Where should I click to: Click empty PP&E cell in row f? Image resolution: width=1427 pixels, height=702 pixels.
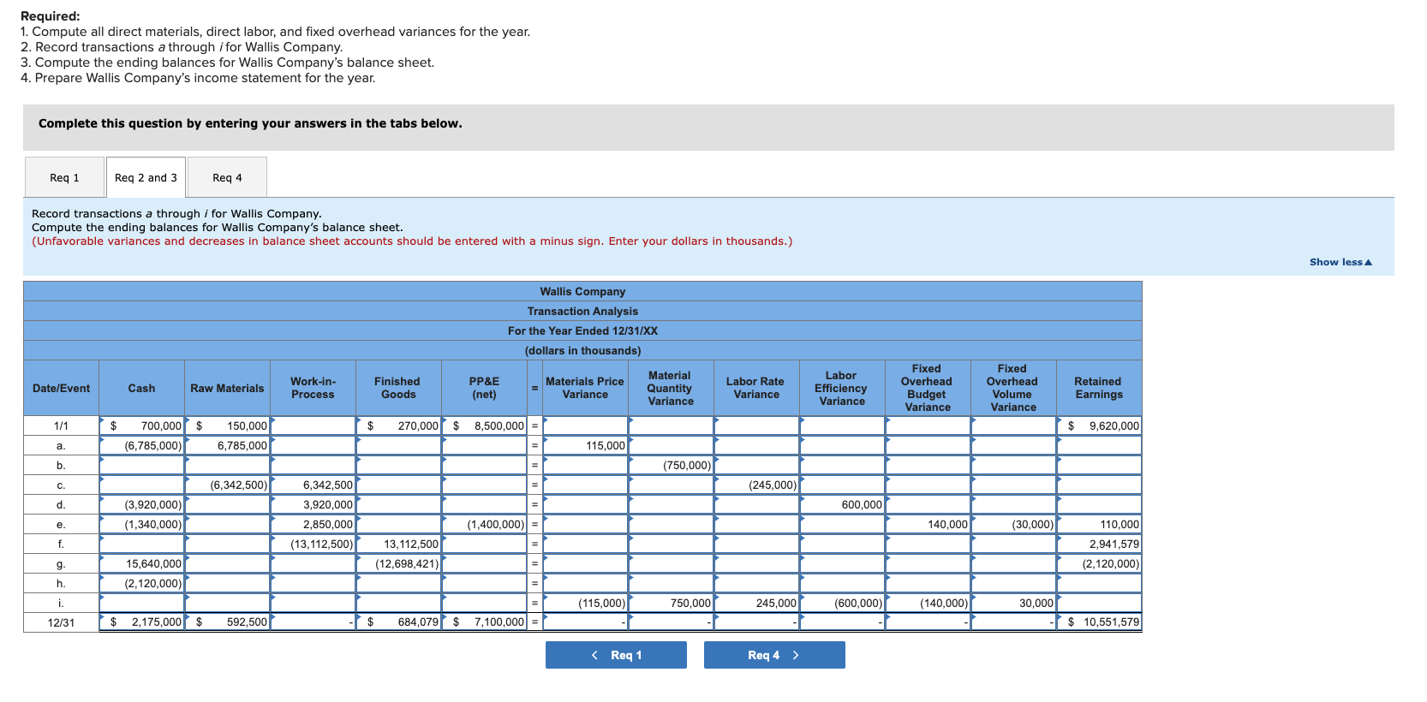[x=485, y=544]
